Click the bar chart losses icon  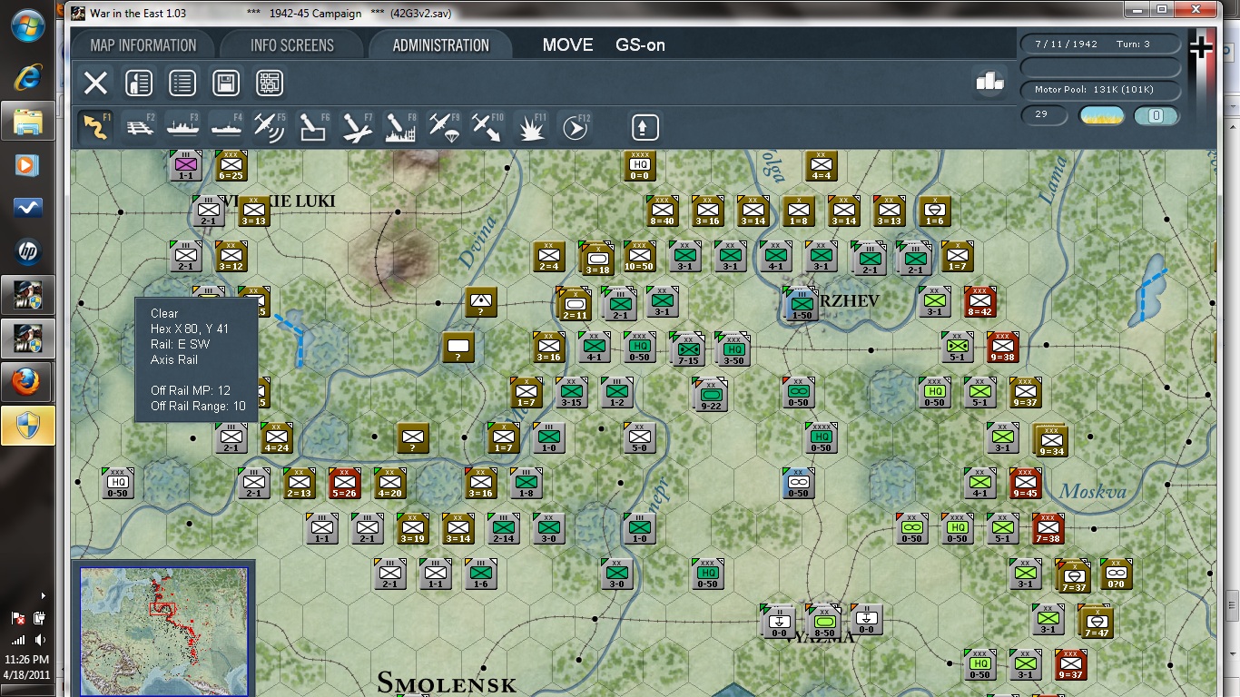(x=990, y=81)
